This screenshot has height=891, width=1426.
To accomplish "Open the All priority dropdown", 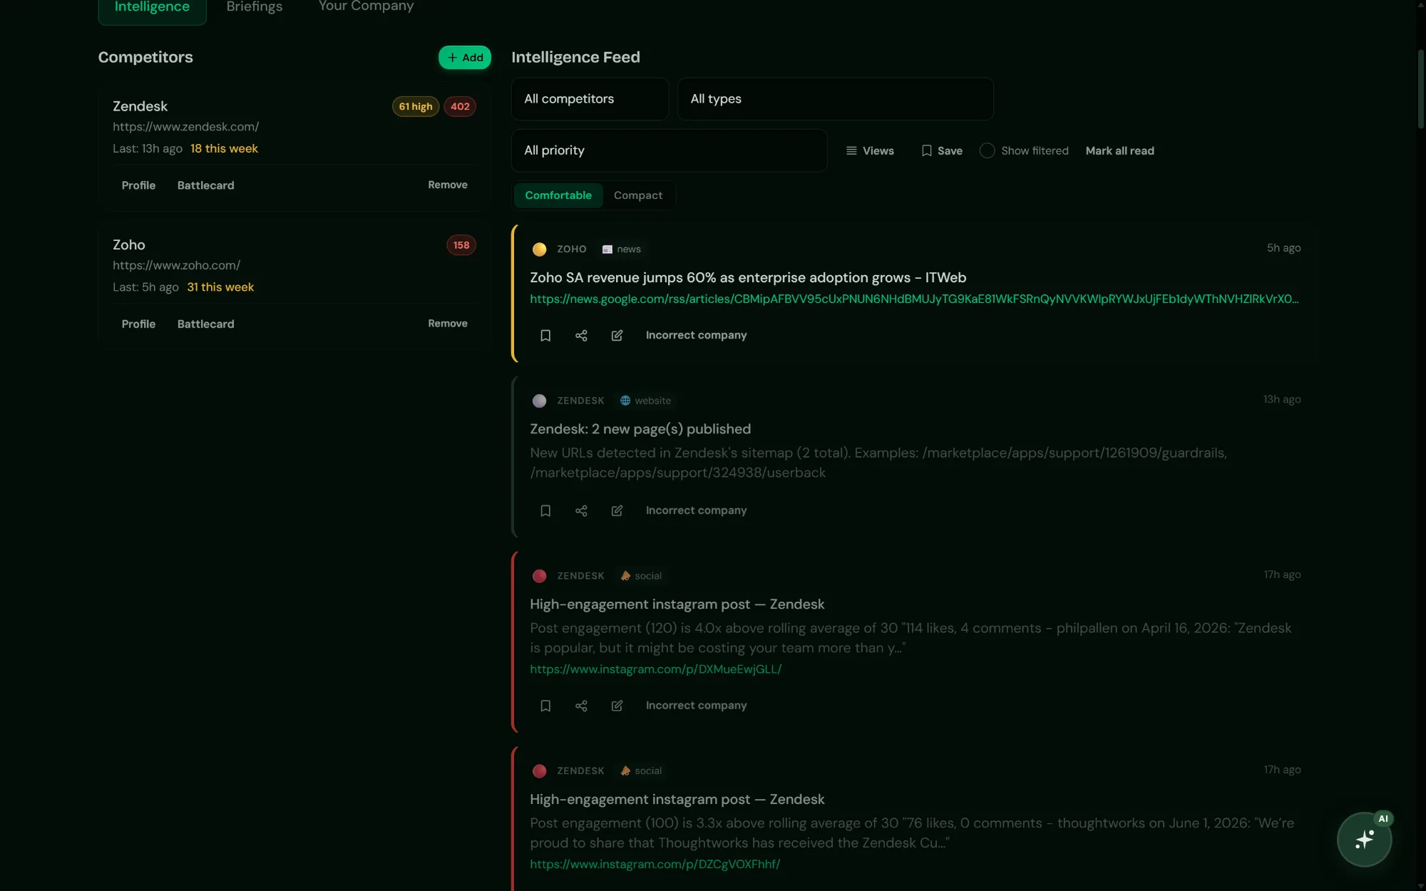I will coord(670,150).
